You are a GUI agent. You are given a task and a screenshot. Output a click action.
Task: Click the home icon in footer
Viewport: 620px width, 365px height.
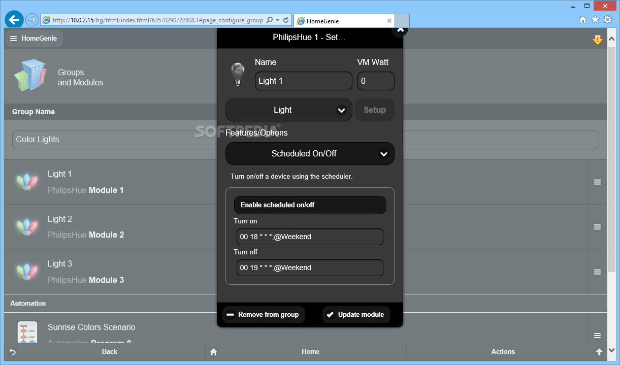coord(214,352)
